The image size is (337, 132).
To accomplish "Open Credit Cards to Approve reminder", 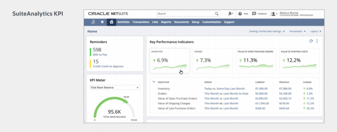I will click(108, 66).
